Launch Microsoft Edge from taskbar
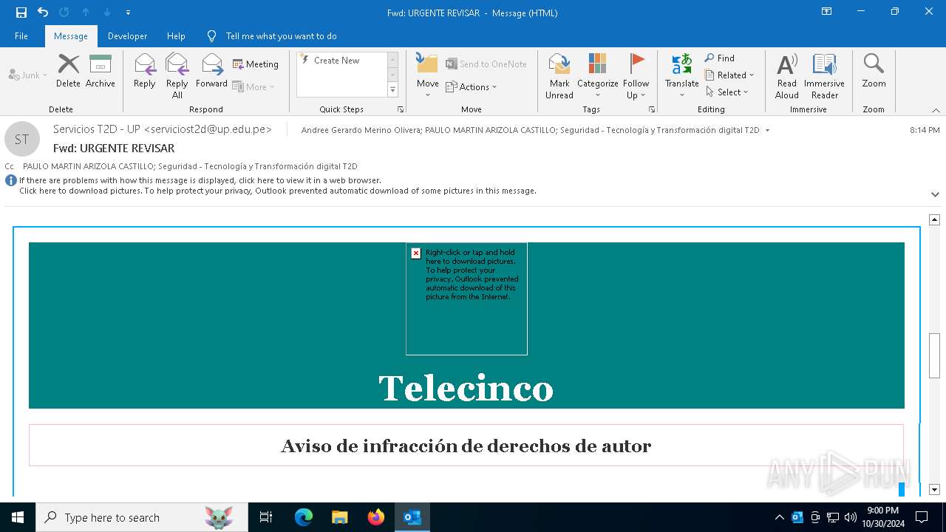The image size is (946, 532). (304, 517)
